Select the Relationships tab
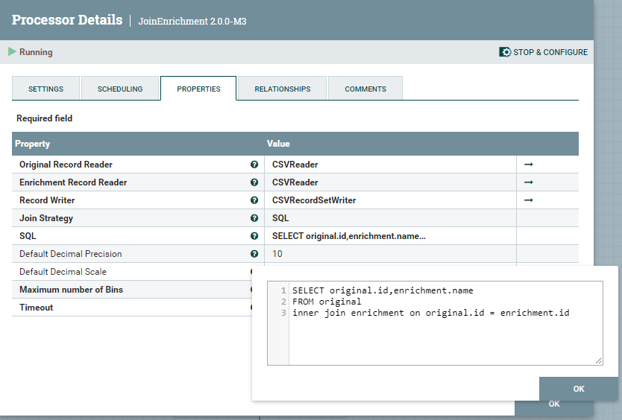The image size is (622, 420). (x=282, y=89)
